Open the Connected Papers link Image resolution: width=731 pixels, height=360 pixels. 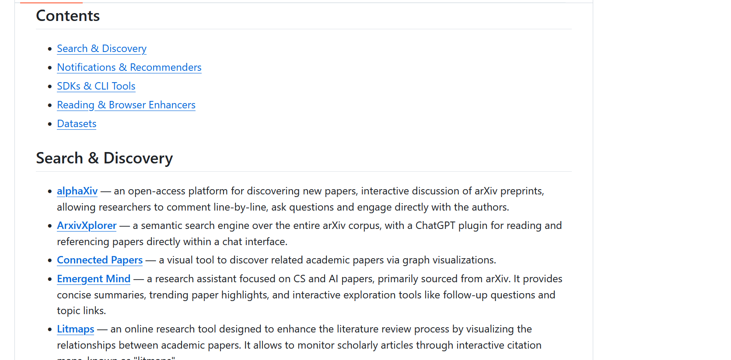click(100, 260)
